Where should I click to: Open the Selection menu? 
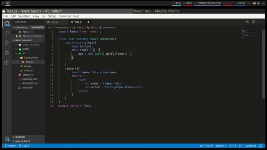(x=24, y=16)
